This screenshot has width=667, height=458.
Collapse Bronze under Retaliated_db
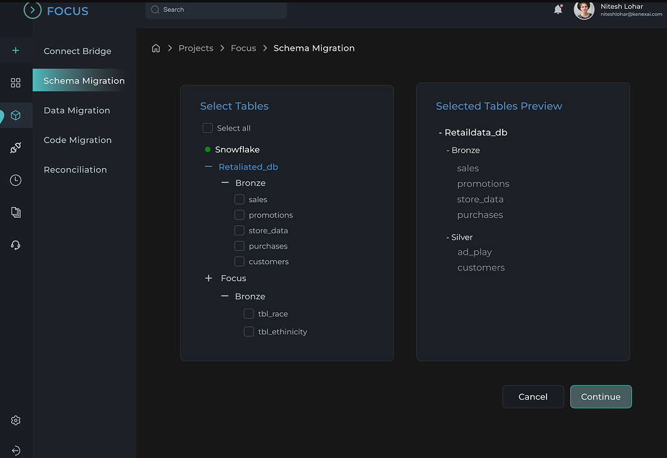point(225,183)
